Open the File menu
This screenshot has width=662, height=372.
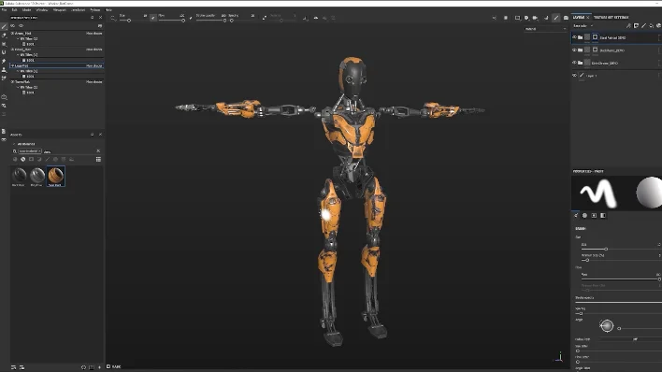point(4,9)
